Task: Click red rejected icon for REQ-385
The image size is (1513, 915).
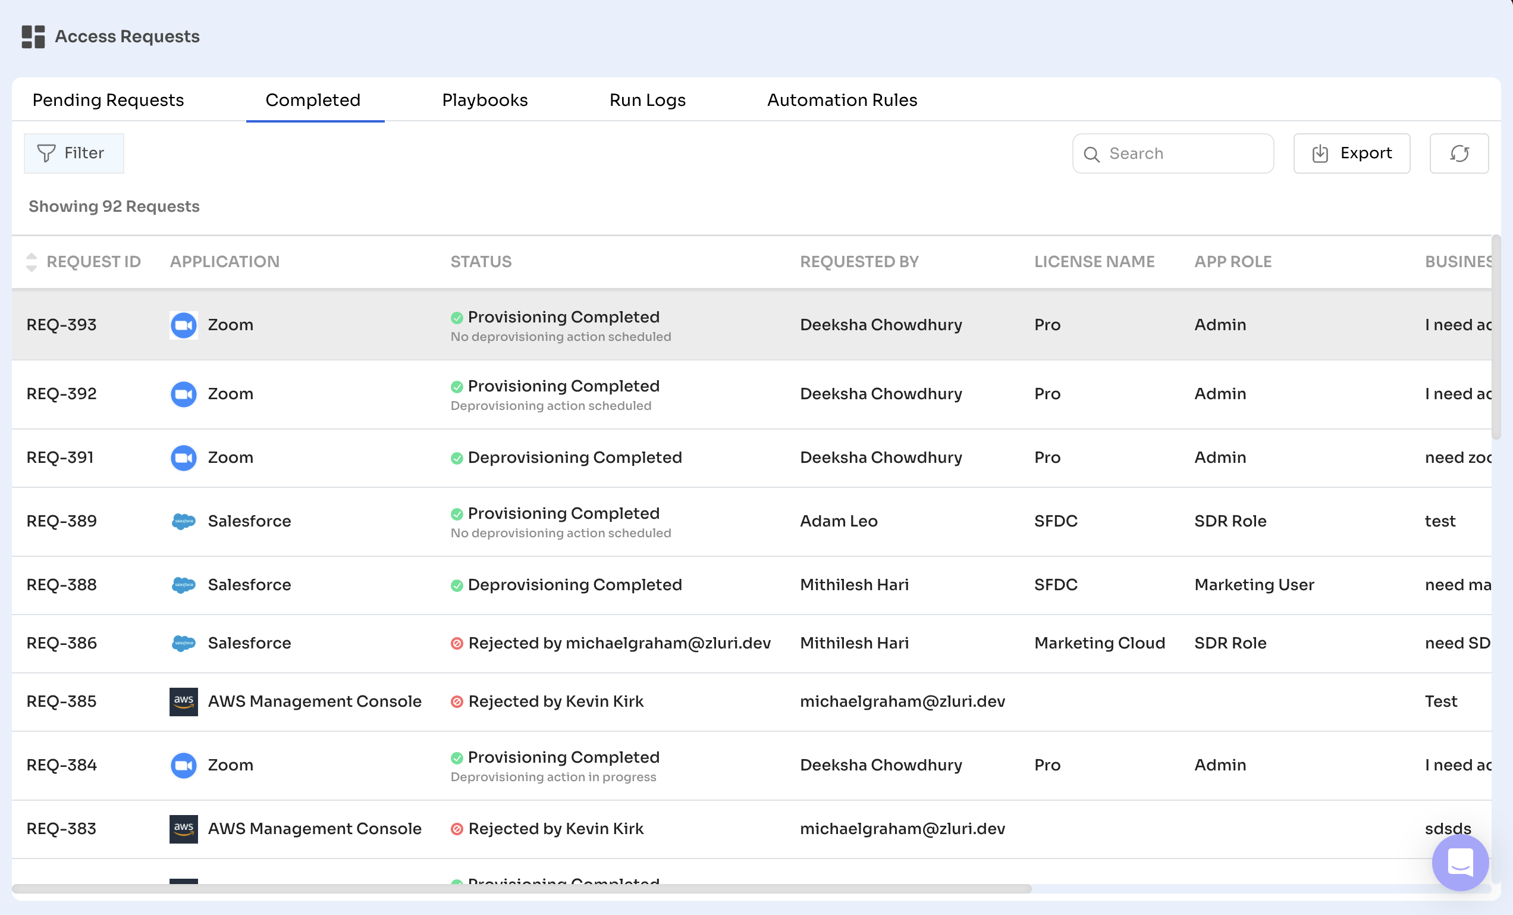Action: pyautogui.click(x=456, y=702)
